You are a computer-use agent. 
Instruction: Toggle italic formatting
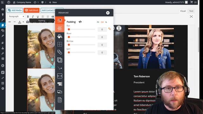pyautogui.click(x=33, y=16)
